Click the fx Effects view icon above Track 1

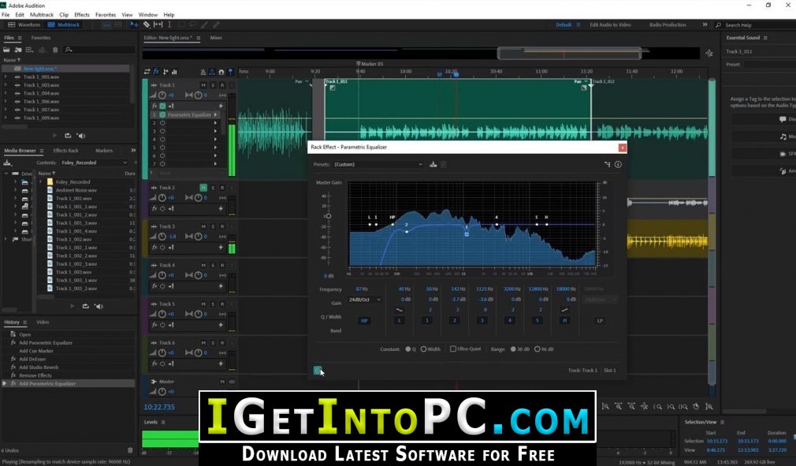(156, 72)
